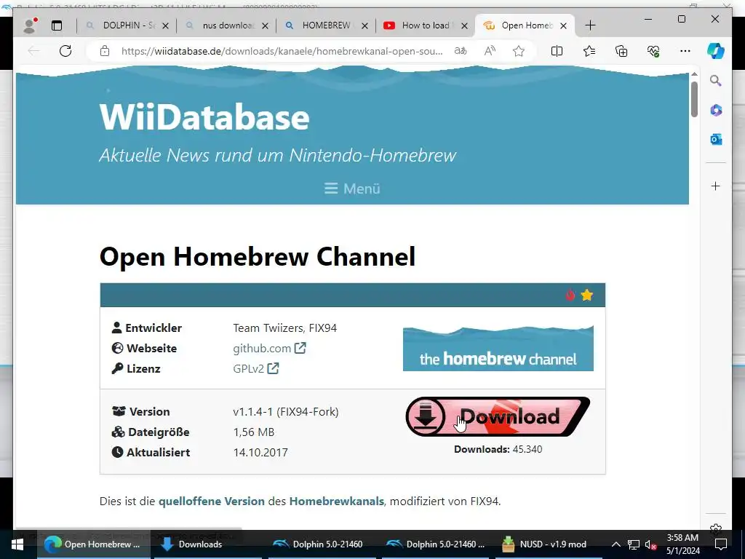Viewport: 745px width, 559px height.
Task: Close the Open Homebrew tab
Action: pyautogui.click(x=563, y=25)
